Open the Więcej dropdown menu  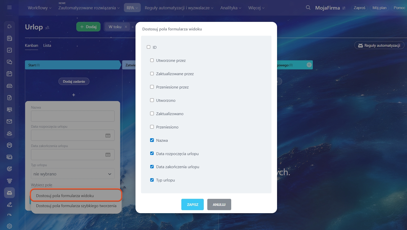[256, 8]
